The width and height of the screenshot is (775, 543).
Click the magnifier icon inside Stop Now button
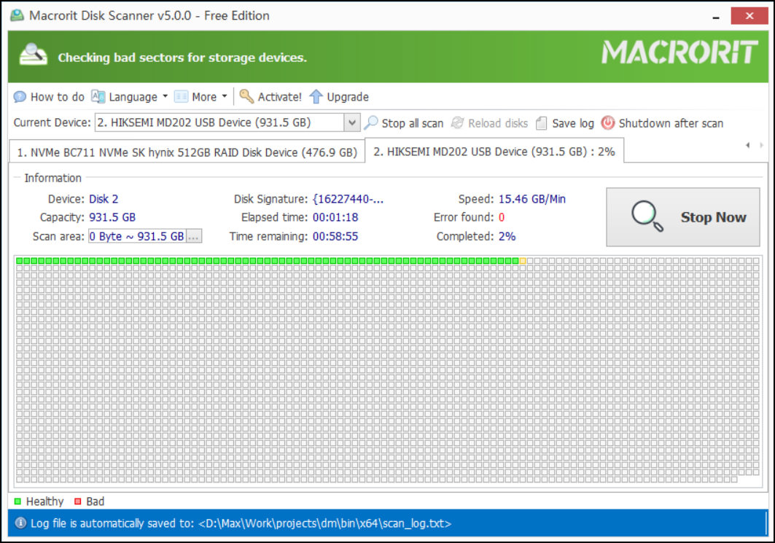(647, 216)
